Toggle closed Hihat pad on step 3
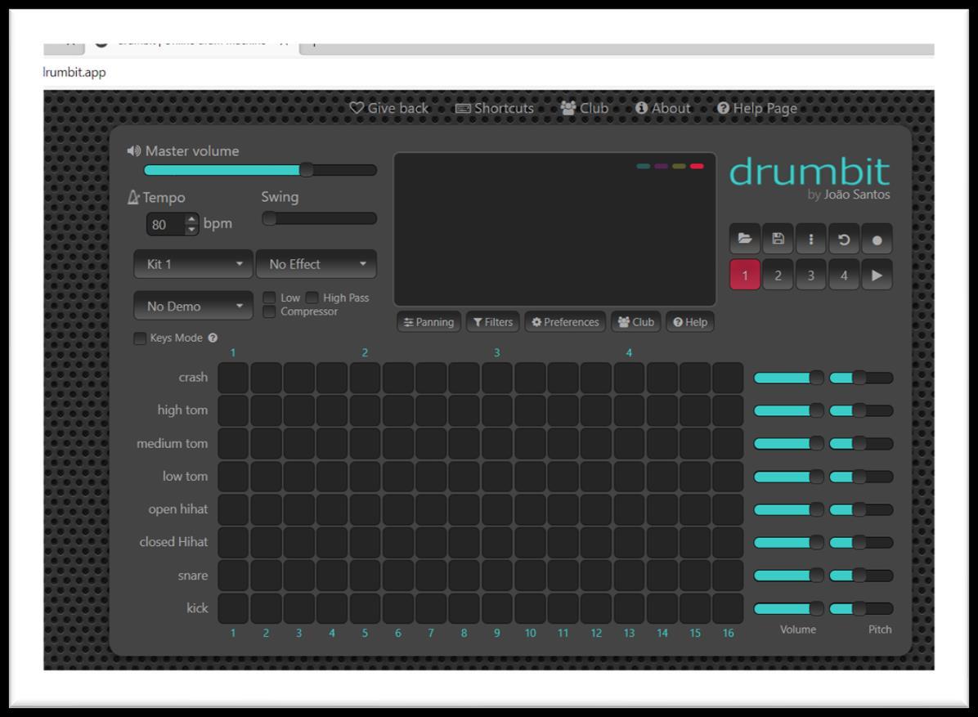The height and width of the screenshot is (717, 978). 298,542
